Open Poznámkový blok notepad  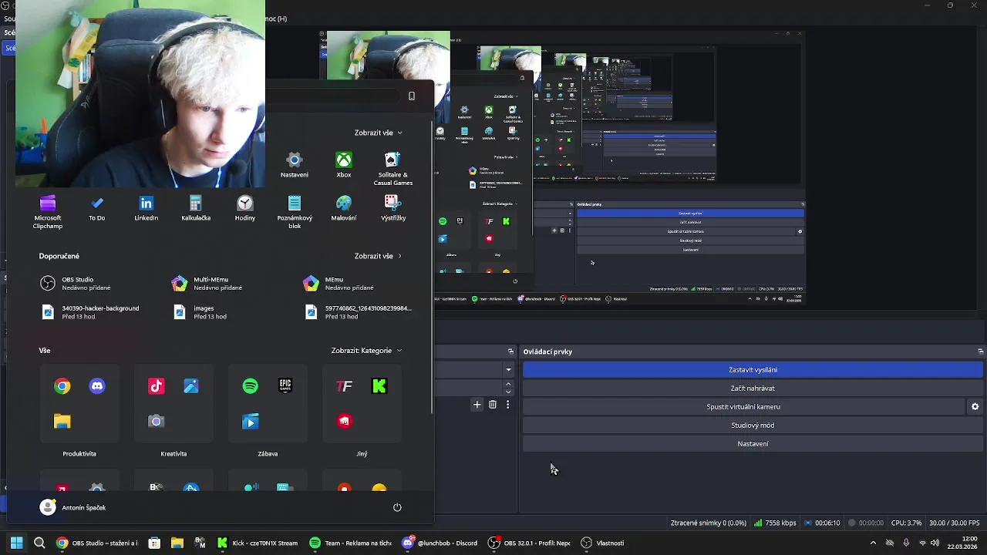(x=295, y=212)
